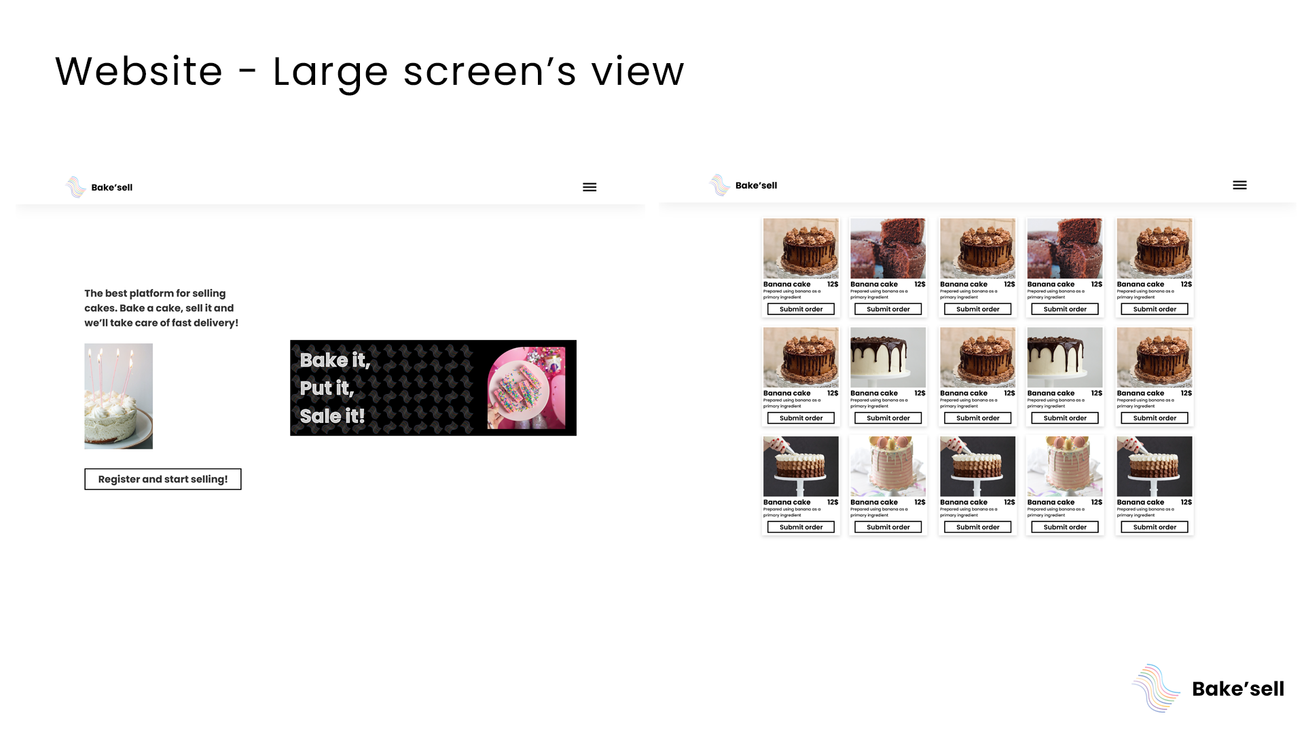Submit order for last cake in top row

[1154, 309]
